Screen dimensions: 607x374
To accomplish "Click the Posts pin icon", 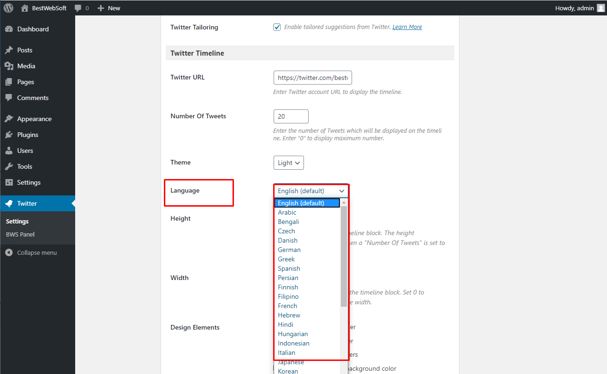I will point(9,50).
